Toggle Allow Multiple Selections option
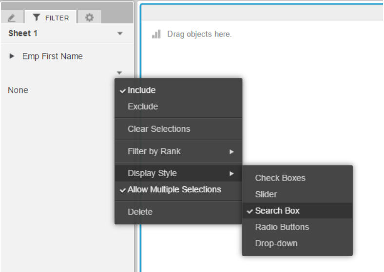This screenshot has width=384, height=272. click(174, 190)
